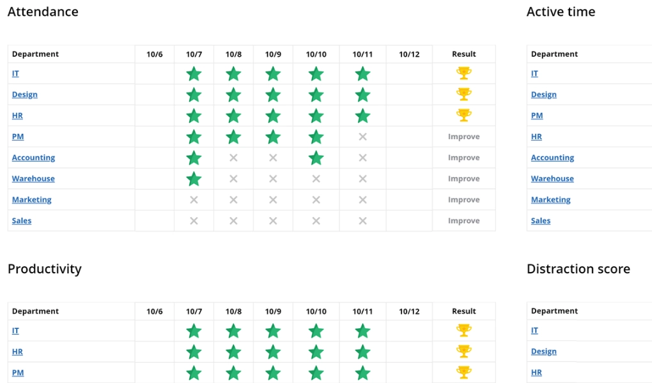Click Design's trophy in Attendance Result column
Viewport: 652px width, 383px height.
point(463,94)
